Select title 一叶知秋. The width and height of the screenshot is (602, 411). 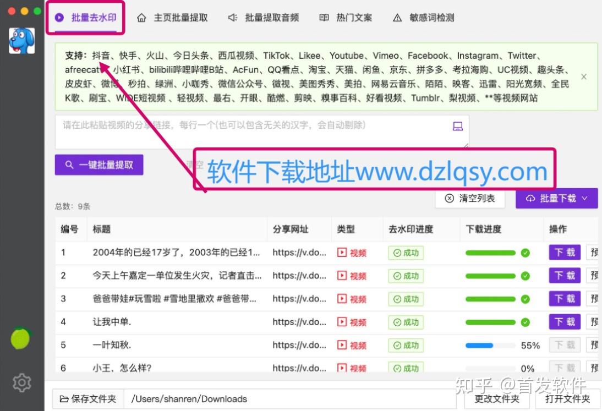click(112, 344)
